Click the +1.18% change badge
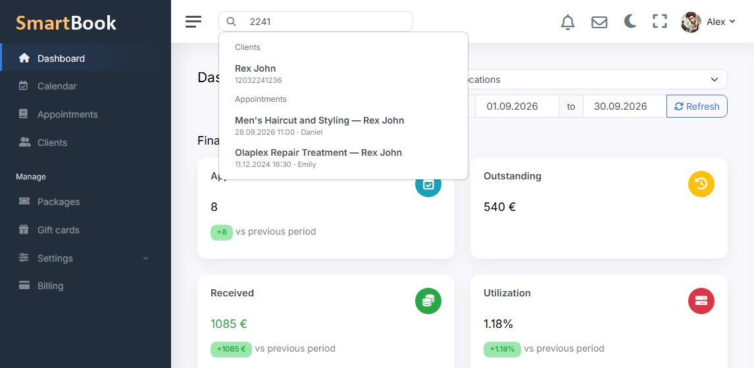Screen dimensions: 754x368 pyautogui.click(x=502, y=349)
